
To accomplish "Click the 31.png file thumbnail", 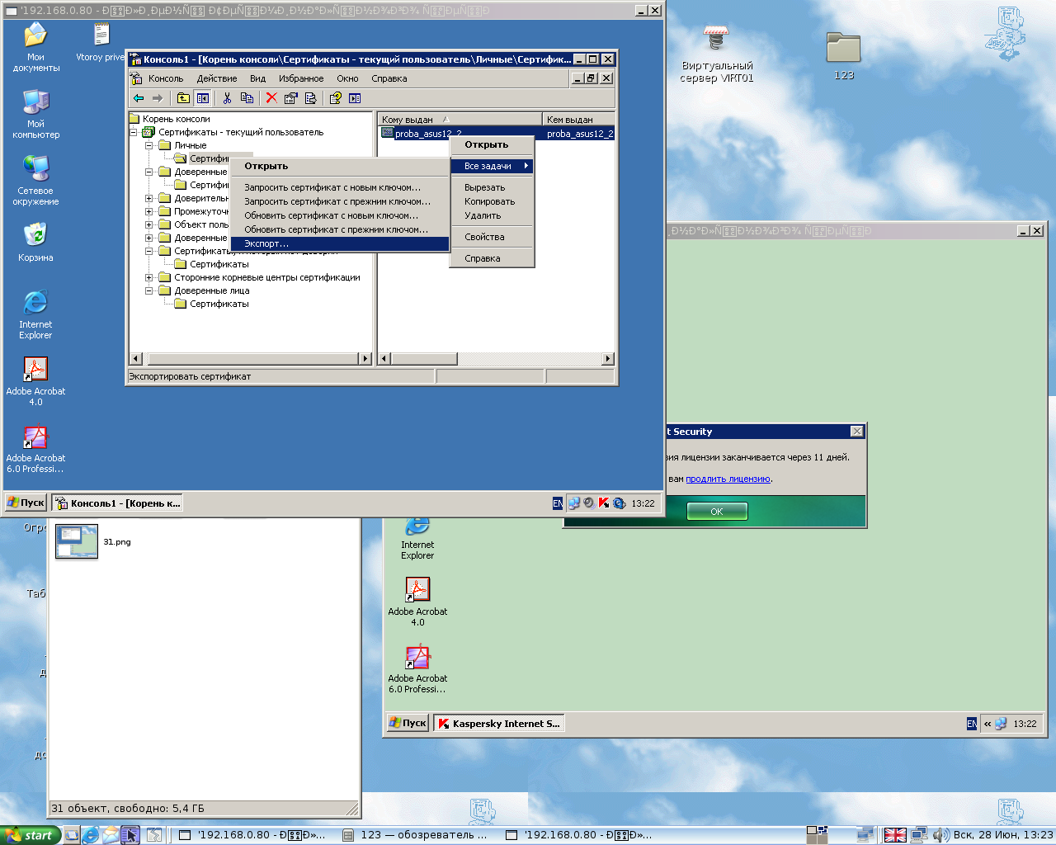I will point(77,542).
